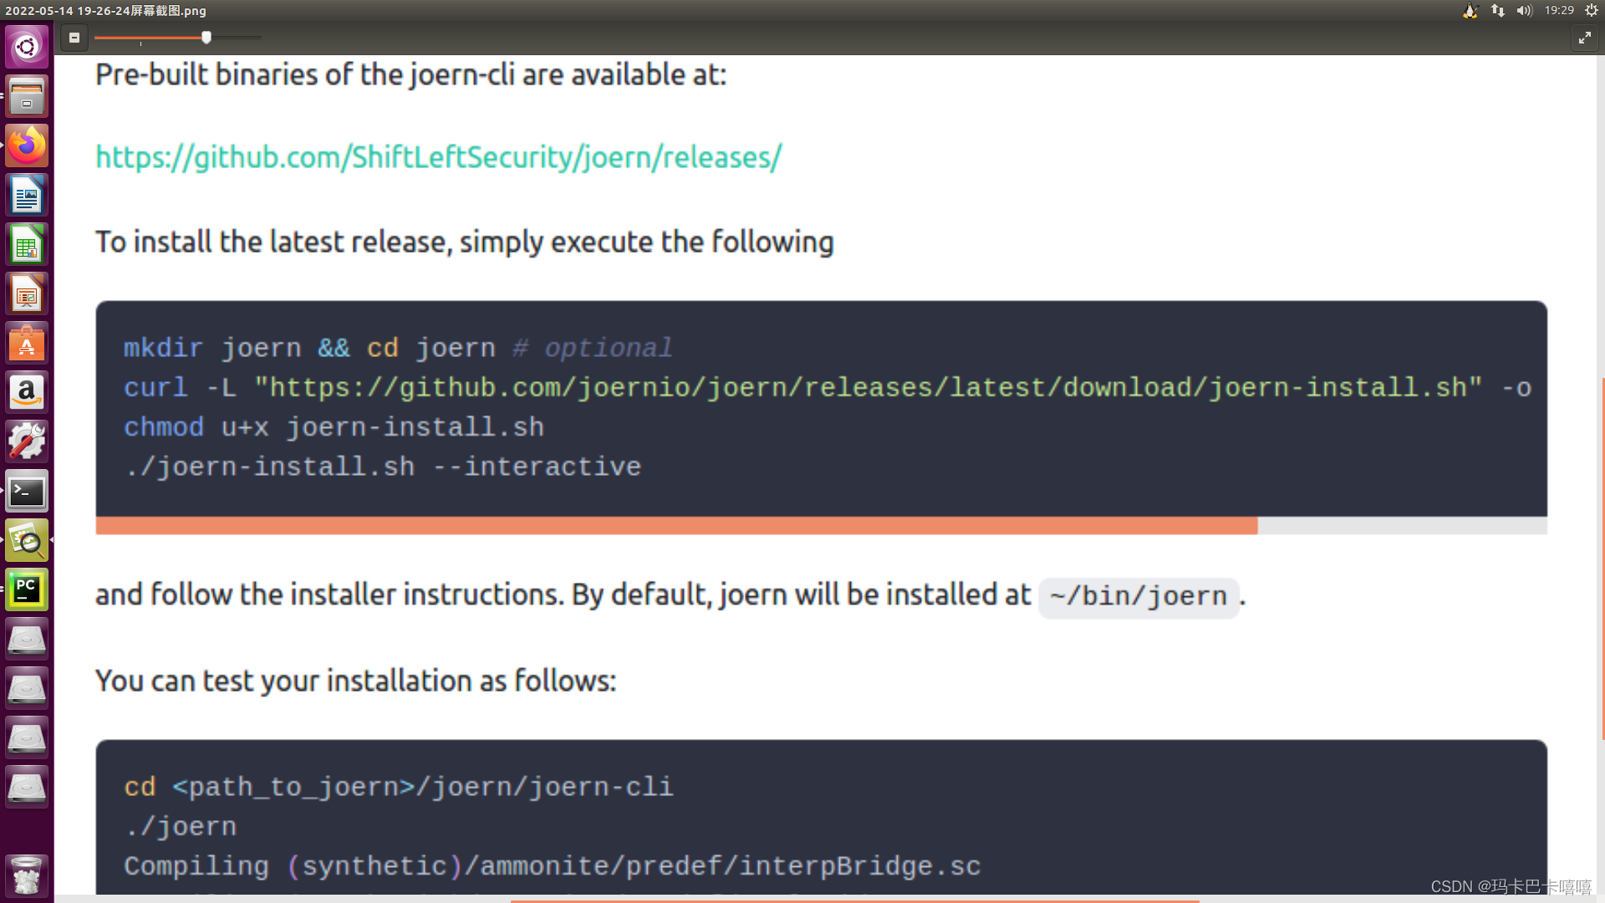Click the ./joern command line
This screenshot has width=1605, height=903.
(181, 826)
